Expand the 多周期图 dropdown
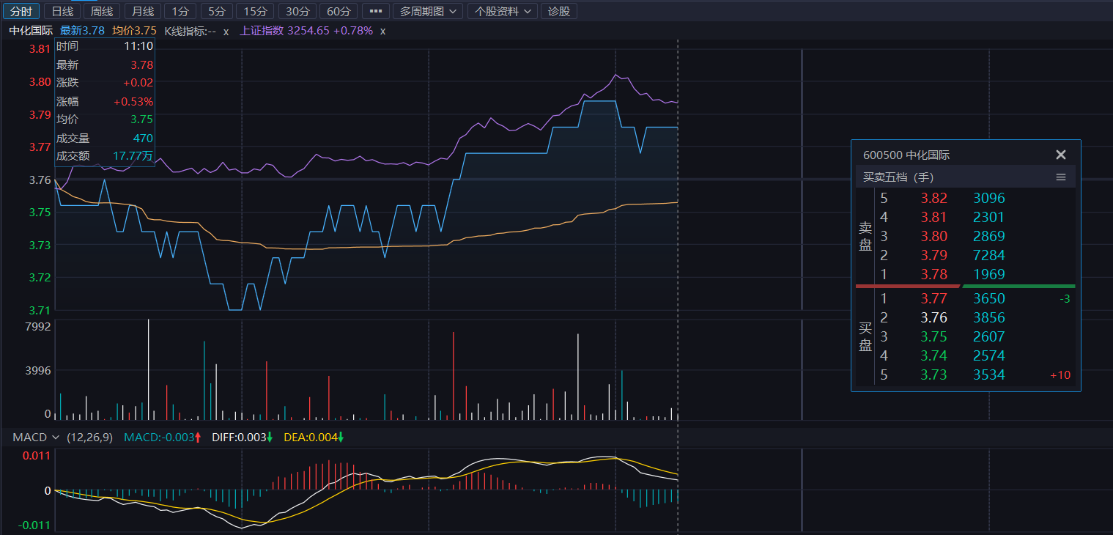 coord(428,11)
